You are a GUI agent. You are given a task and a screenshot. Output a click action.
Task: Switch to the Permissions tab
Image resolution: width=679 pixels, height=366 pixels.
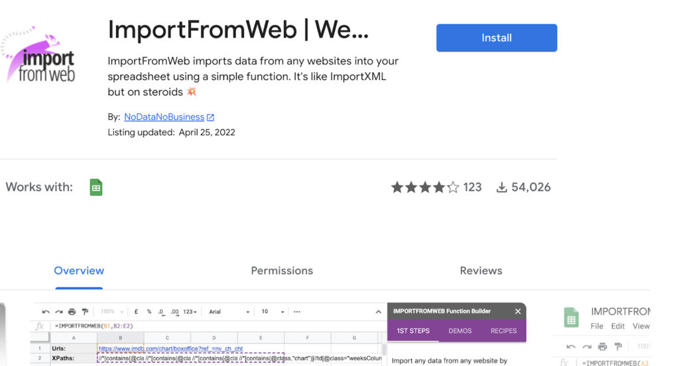[x=282, y=271]
